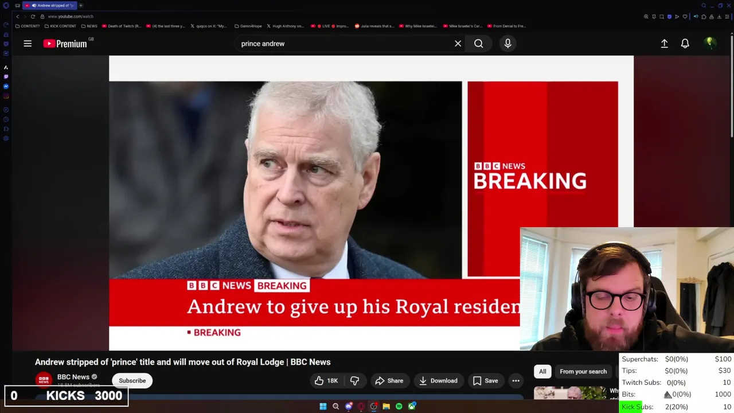Start voice search with the microphone icon
Image resolution: width=734 pixels, height=413 pixels.
pos(507,44)
